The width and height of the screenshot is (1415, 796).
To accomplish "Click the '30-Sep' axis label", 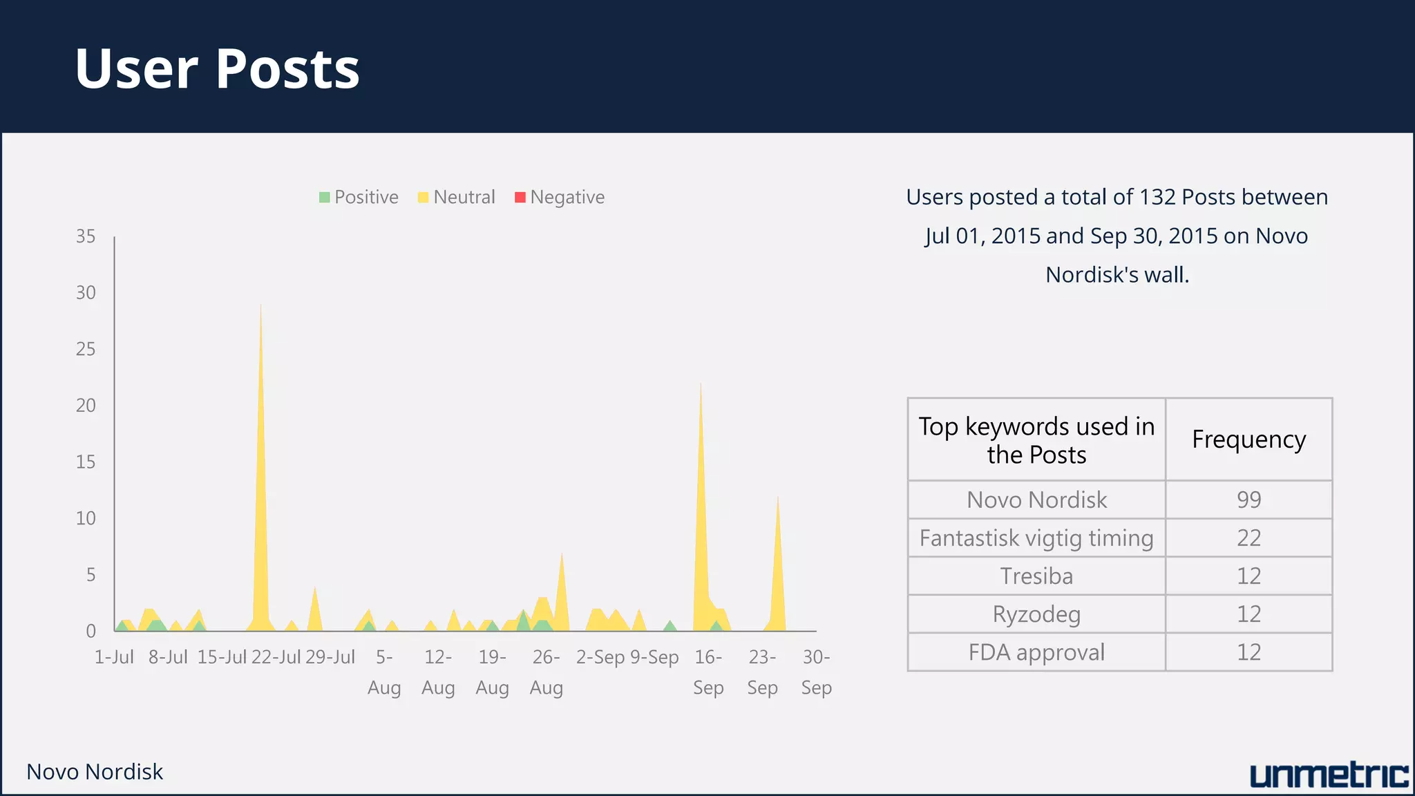I will coord(816,672).
